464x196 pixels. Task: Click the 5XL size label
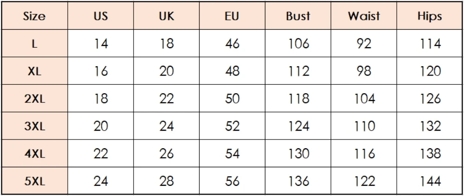point(34,181)
